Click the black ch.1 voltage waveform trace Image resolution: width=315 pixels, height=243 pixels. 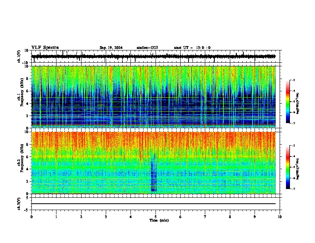153,56
